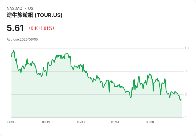Click the 8 y-axis price label

point(186,71)
